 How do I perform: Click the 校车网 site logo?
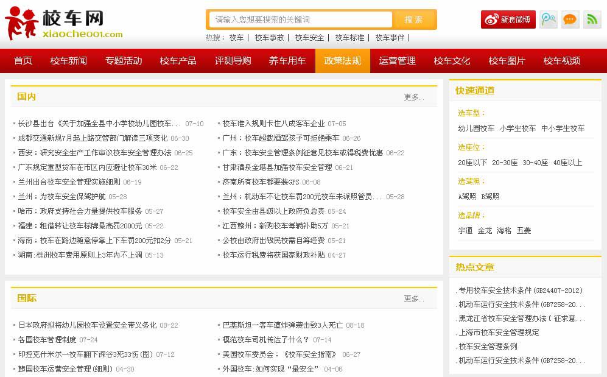pyautogui.click(x=64, y=23)
